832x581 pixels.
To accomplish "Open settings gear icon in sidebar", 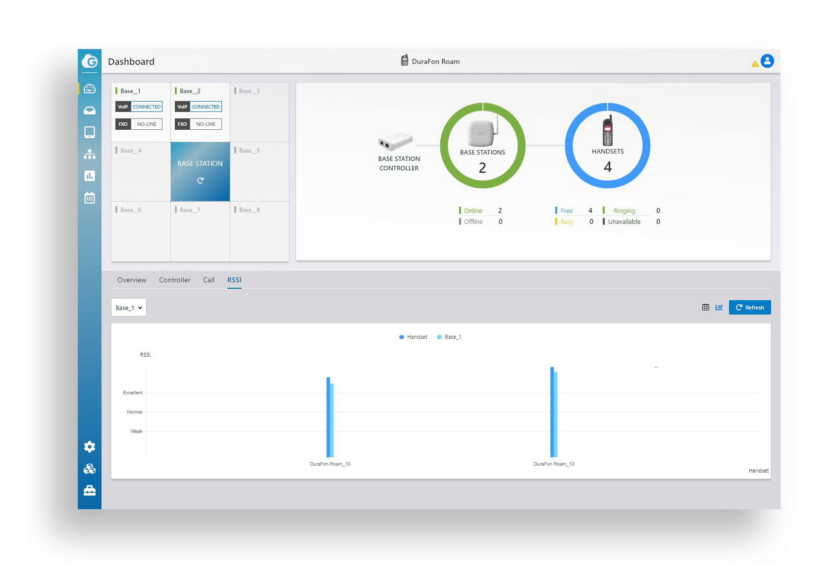I will point(90,447).
